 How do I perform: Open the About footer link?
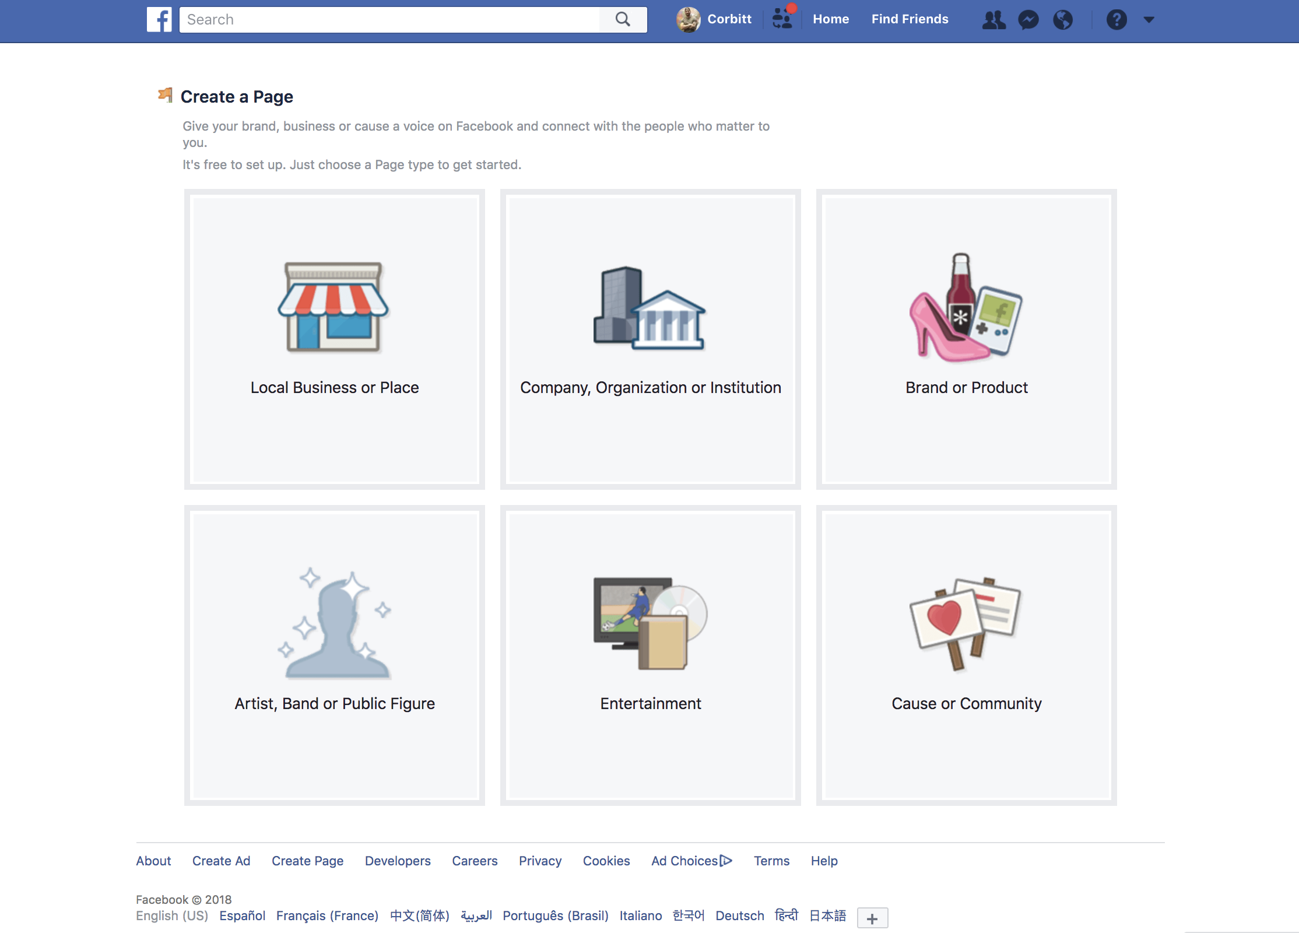pos(153,861)
